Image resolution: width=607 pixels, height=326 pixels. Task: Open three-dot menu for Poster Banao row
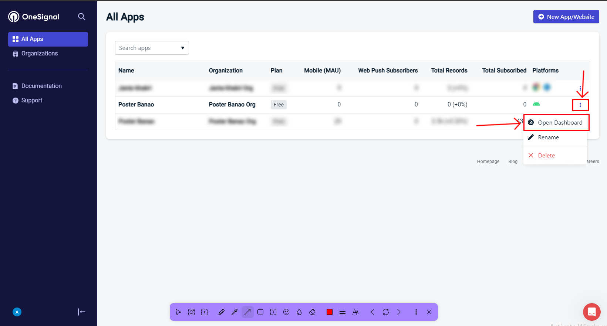point(580,105)
